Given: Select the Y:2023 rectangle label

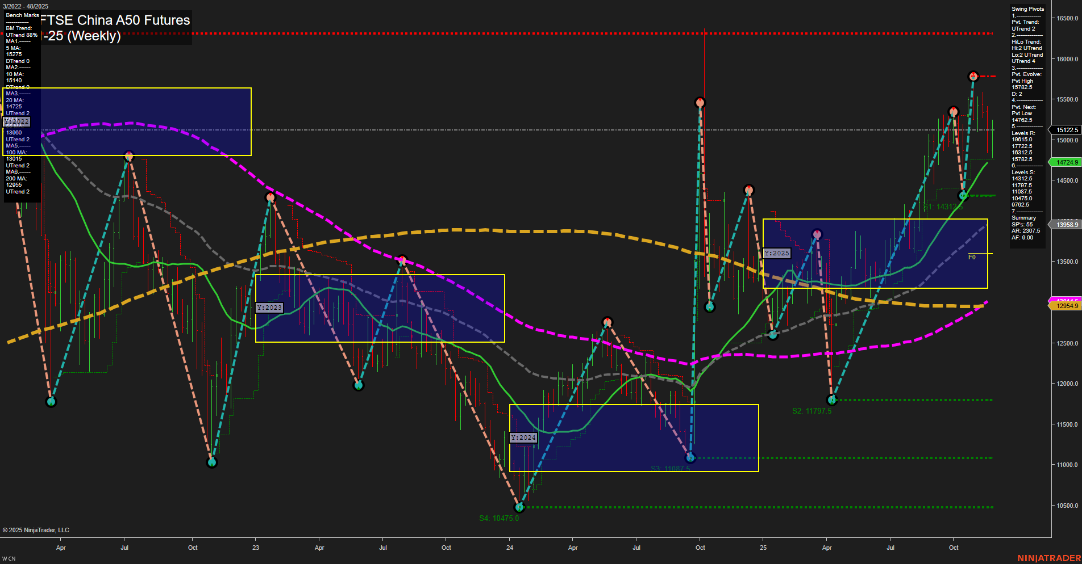Looking at the screenshot, I should (270, 307).
